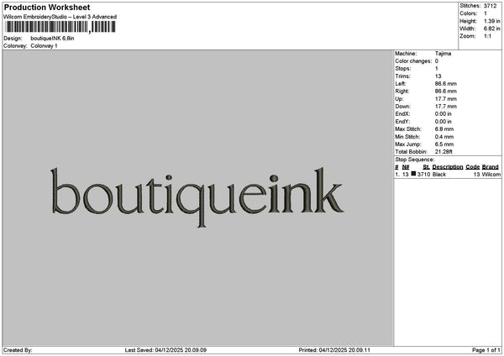Click the Down value 17.7 mm
The image size is (504, 356).
(x=445, y=107)
